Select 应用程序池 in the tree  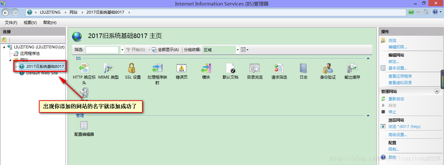point(30,54)
